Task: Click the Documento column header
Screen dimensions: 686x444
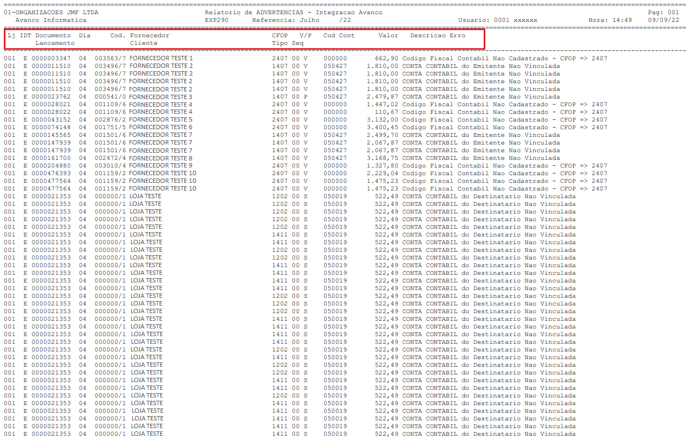Action: [x=53, y=36]
